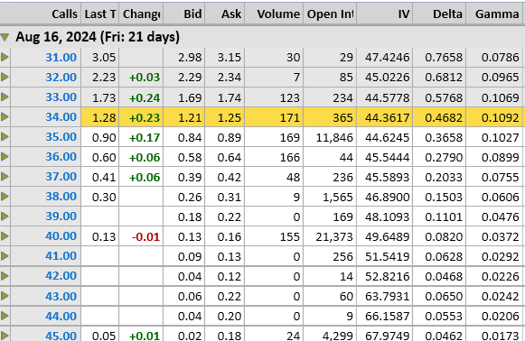Expand the 34.00 strike row arrow
This screenshot has width=525, height=341.
(x=5, y=116)
